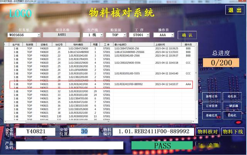The width and height of the screenshot is (247, 155).
Task: Select cell 1.08.UCSGM80900 in material column
Action: point(78,52)
